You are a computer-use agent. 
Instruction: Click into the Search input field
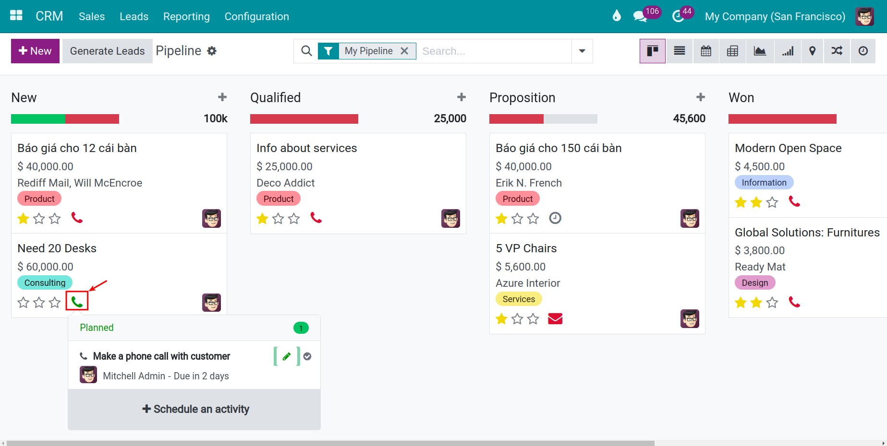point(494,51)
